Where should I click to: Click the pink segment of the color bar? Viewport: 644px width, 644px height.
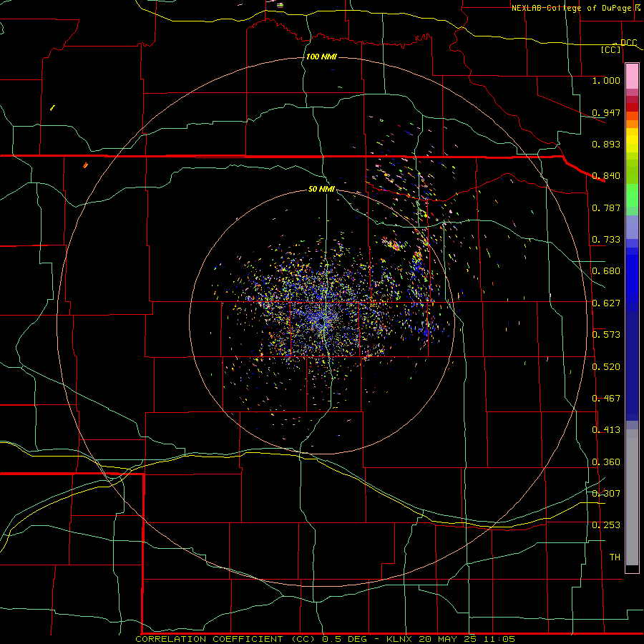(x=632, y=77)
